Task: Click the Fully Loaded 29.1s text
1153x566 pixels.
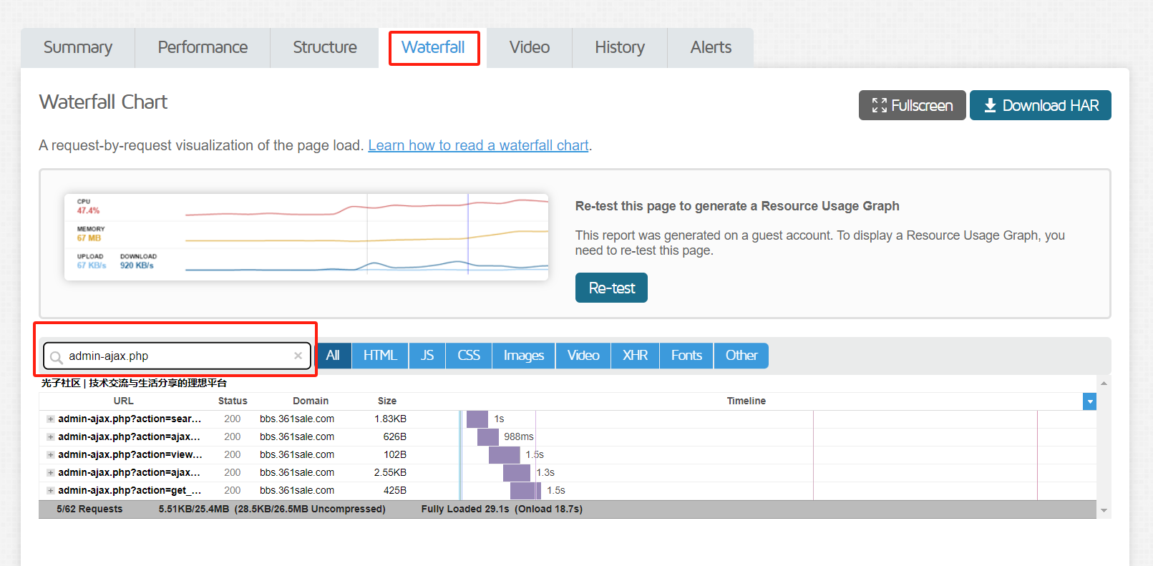Action: 465,509
